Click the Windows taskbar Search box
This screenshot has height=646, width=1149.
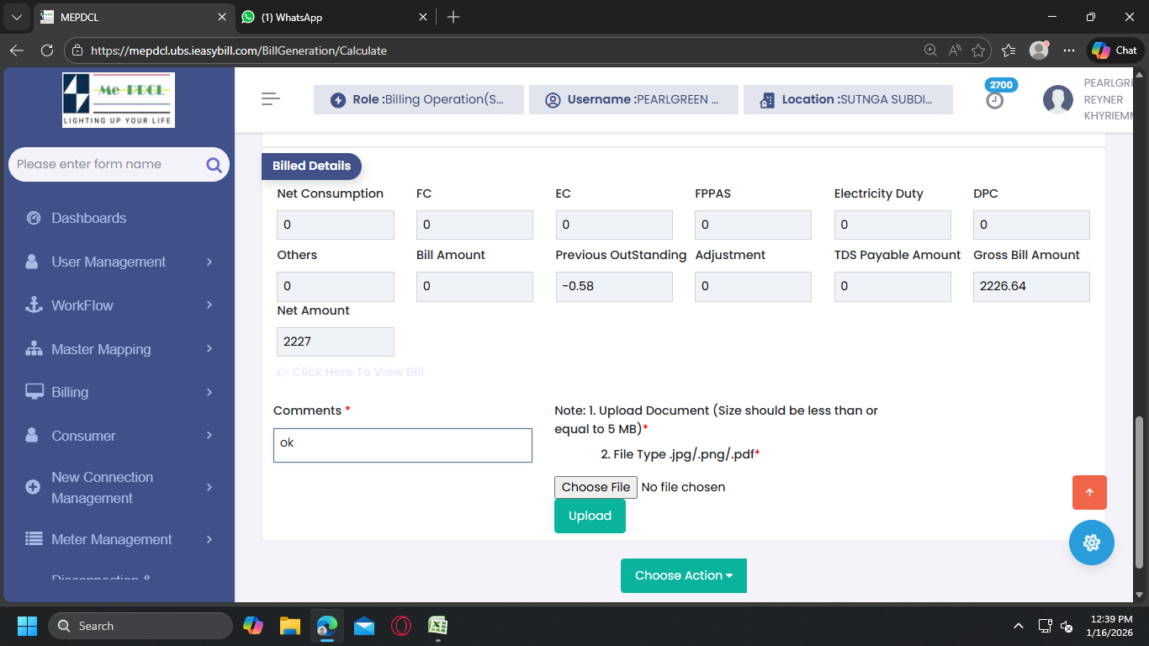click(140, 626)
